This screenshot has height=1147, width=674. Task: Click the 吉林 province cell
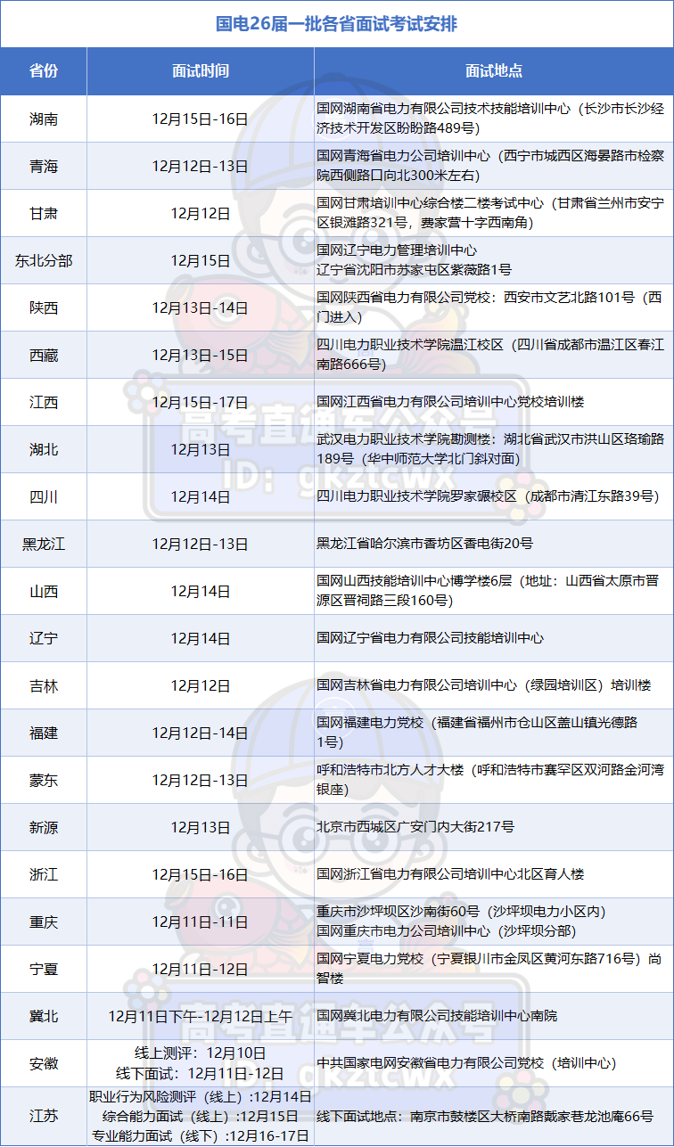pyautogui.click(x=44, y=685)
